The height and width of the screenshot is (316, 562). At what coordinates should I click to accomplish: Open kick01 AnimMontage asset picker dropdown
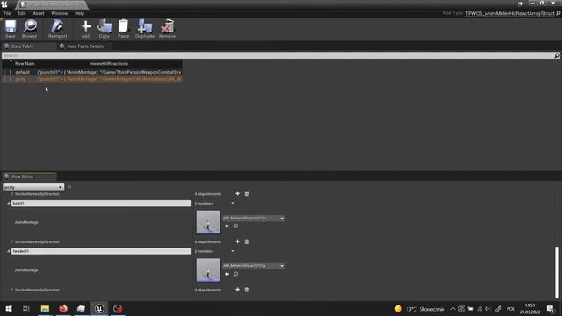(x=254, y=218)
